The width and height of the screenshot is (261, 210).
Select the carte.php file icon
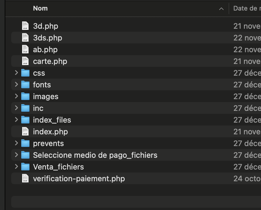coord(26,61)
